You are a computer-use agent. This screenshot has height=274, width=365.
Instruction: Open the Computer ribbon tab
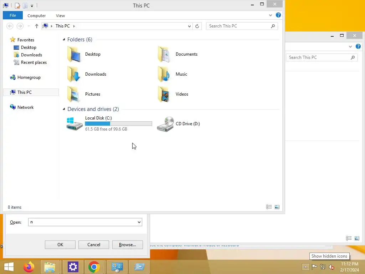click(x=37, y=16)
